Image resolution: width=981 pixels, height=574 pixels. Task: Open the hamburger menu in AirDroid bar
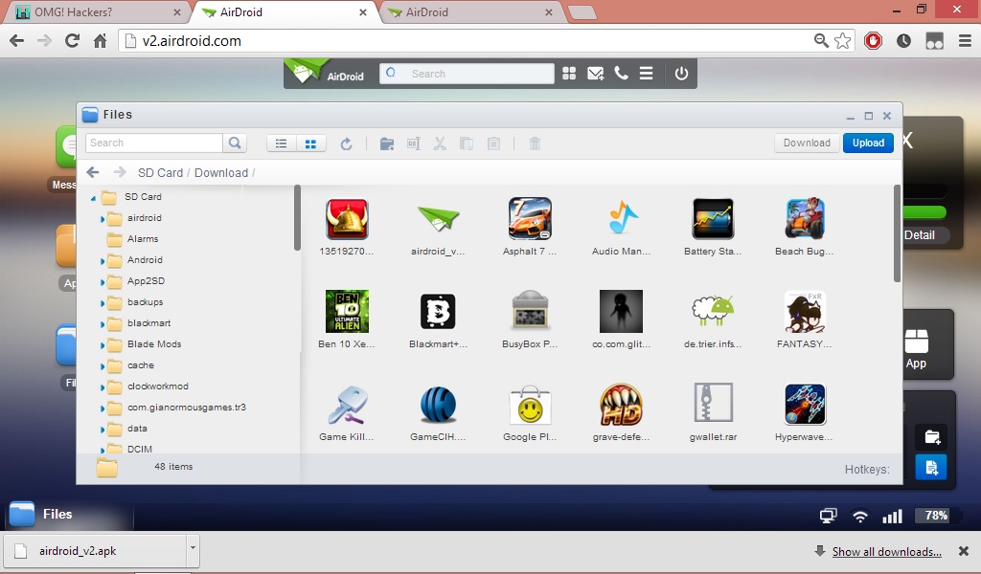(x=647, y=74)
